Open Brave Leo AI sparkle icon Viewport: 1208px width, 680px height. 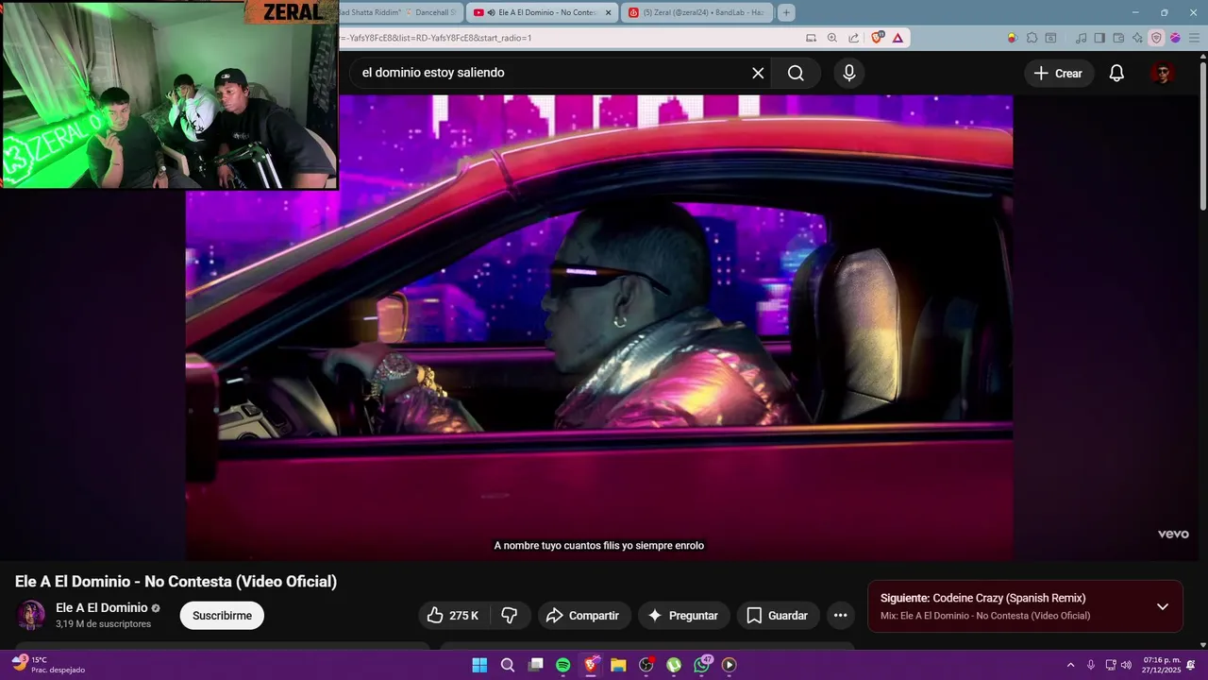coord(1137,38)
